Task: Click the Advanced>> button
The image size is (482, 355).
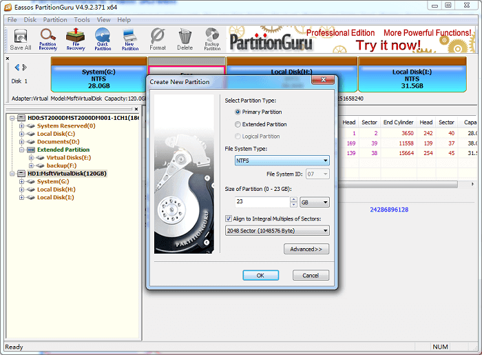Action: (x=306, y=249)
